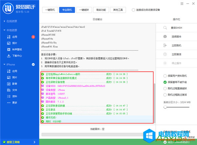
Task: Click the firmware progress bar
Action: (92, 135)
